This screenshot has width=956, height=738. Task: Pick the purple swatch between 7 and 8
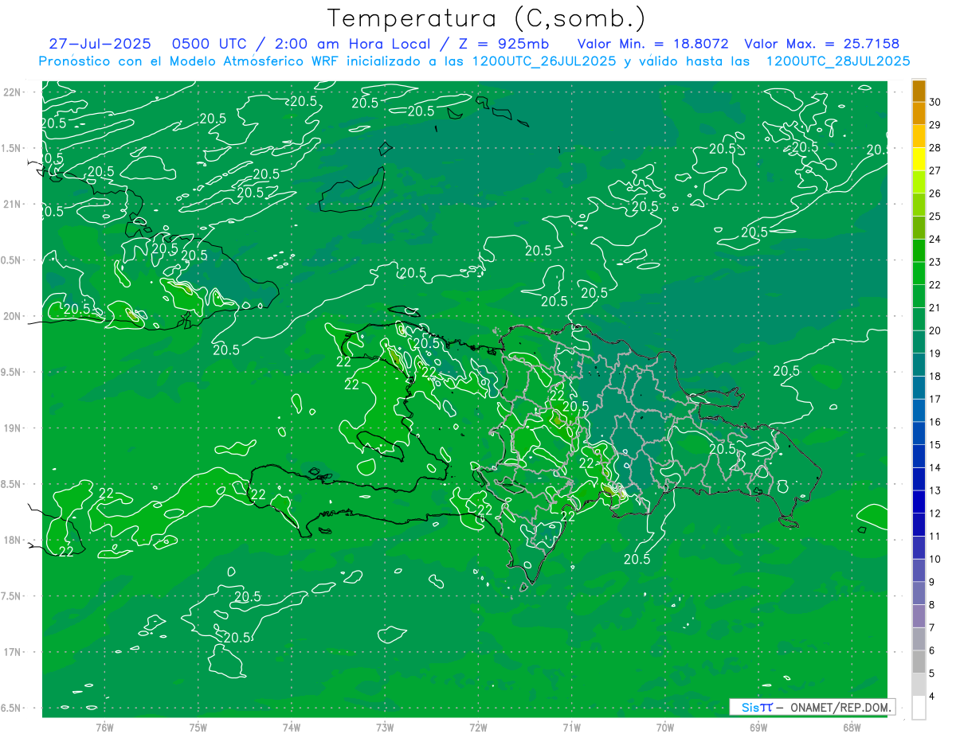tap(919, 616)
